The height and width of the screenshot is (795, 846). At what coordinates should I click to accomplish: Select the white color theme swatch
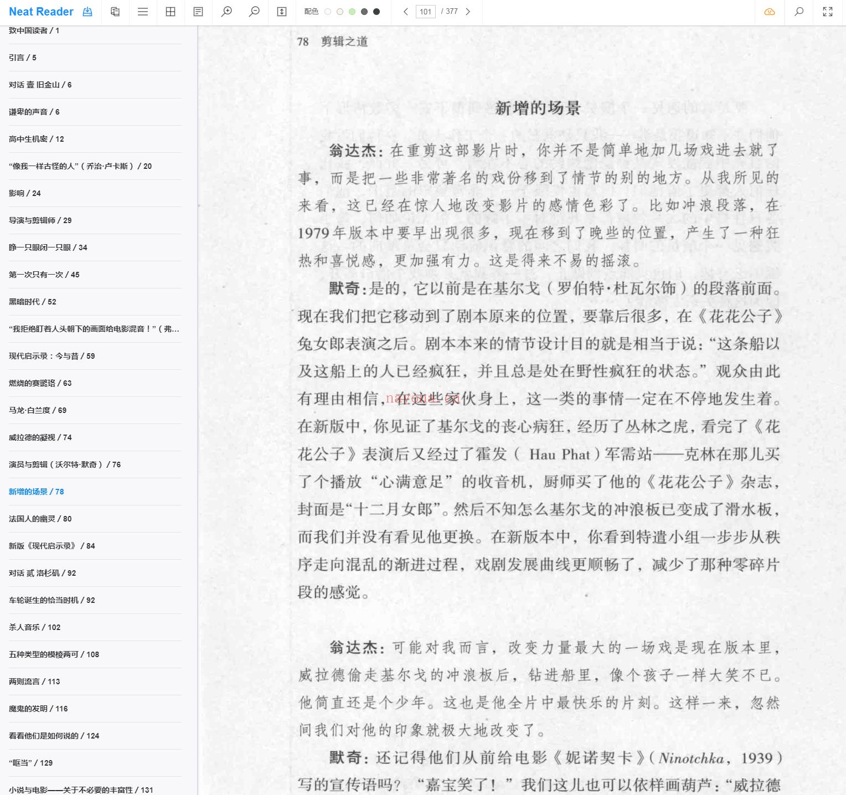[328, 12]
